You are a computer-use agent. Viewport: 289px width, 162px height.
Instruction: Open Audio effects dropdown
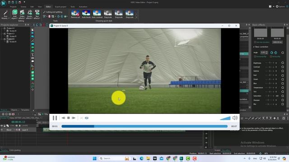click(x=29, y=15)
